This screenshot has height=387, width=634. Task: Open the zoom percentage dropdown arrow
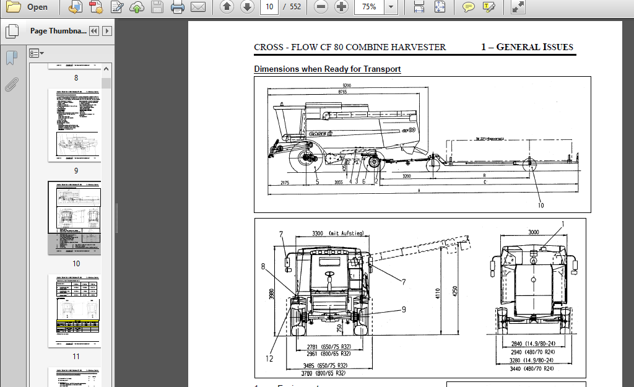tap(391, 7)
